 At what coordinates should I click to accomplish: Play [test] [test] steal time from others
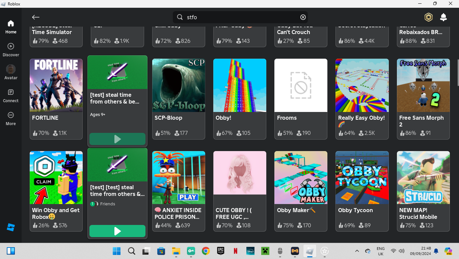[x=117, y=231]
